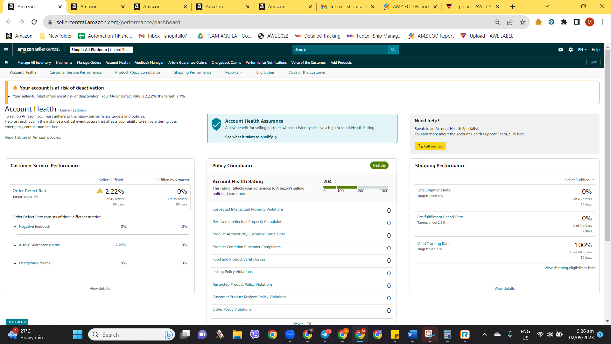
Task: Switch to Shipping Performance tab
Action: coord(193,72)
